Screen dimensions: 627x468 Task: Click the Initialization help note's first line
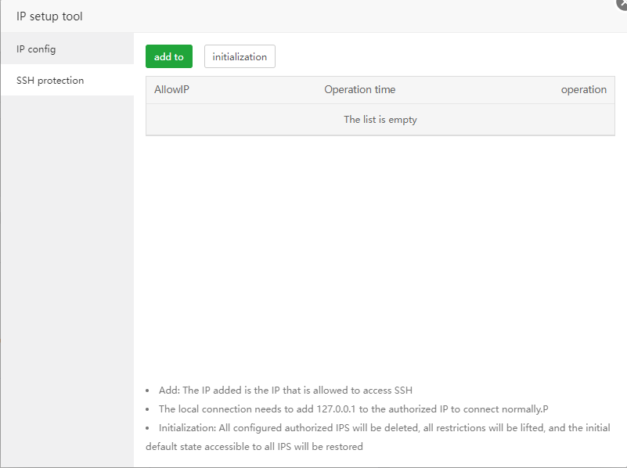click(384, 428)
